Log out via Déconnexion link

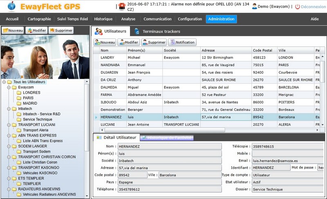pyautogui.click(x=313, y=7)
